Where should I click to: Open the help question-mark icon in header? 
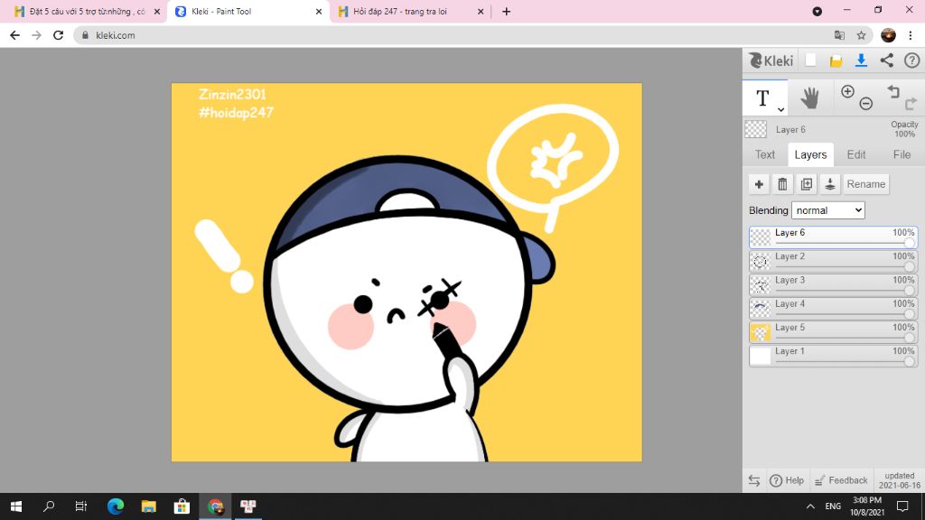[912, 60]
